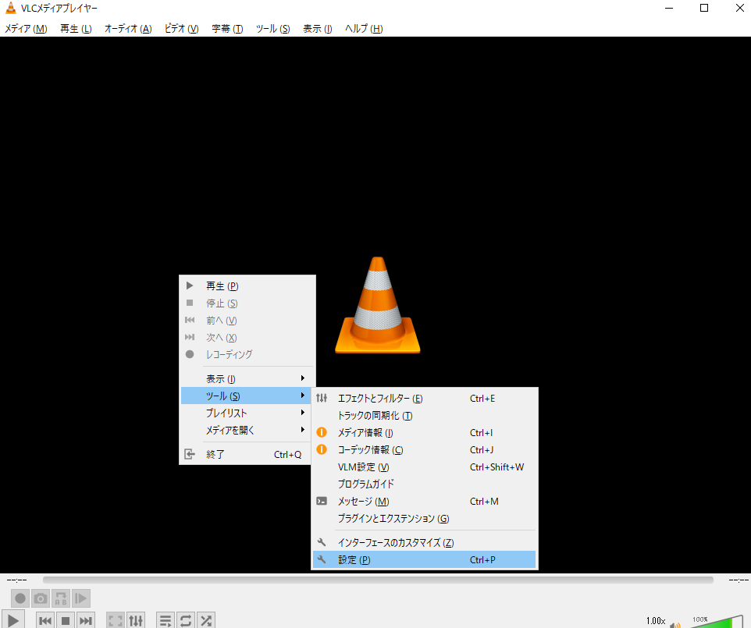This screenshot has height=628, width=751.
Task: Select 次へ (X) context menu entry
Action: pyautogui.click(x=247, y=338)
